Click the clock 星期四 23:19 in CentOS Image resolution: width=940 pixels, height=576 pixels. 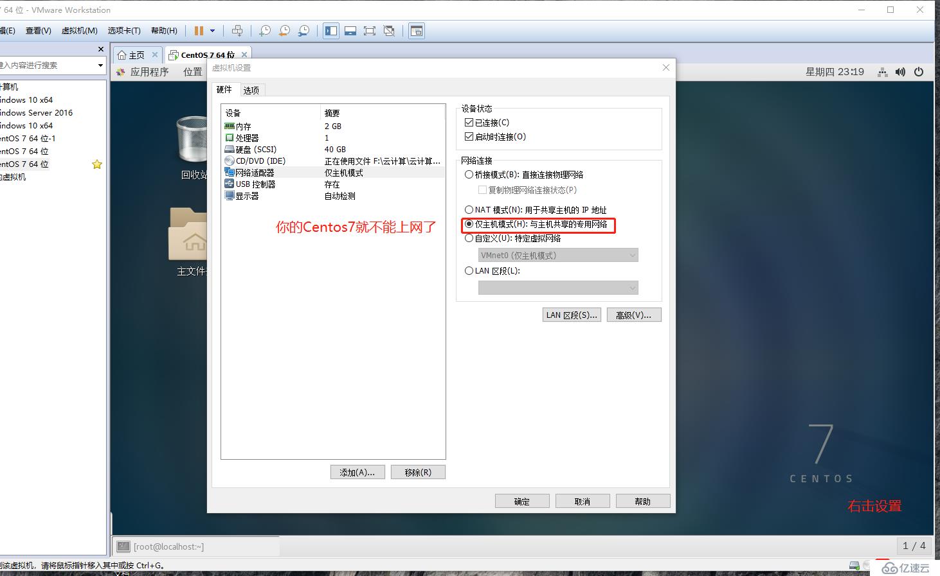835,72
